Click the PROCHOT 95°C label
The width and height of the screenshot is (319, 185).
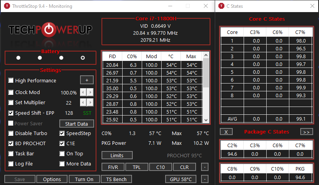[x=184, y=155]
